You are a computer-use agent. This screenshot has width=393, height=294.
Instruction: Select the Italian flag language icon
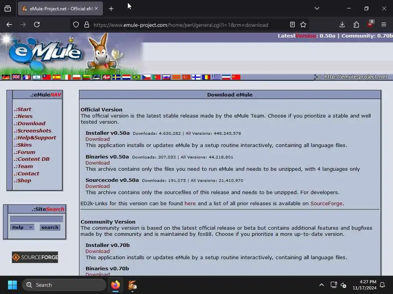tap(66, 77)
